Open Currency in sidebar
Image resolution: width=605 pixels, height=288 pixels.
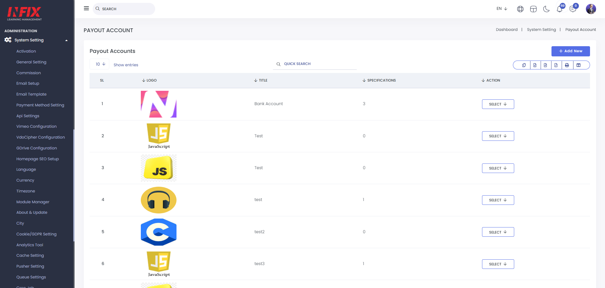coord(25,180)
